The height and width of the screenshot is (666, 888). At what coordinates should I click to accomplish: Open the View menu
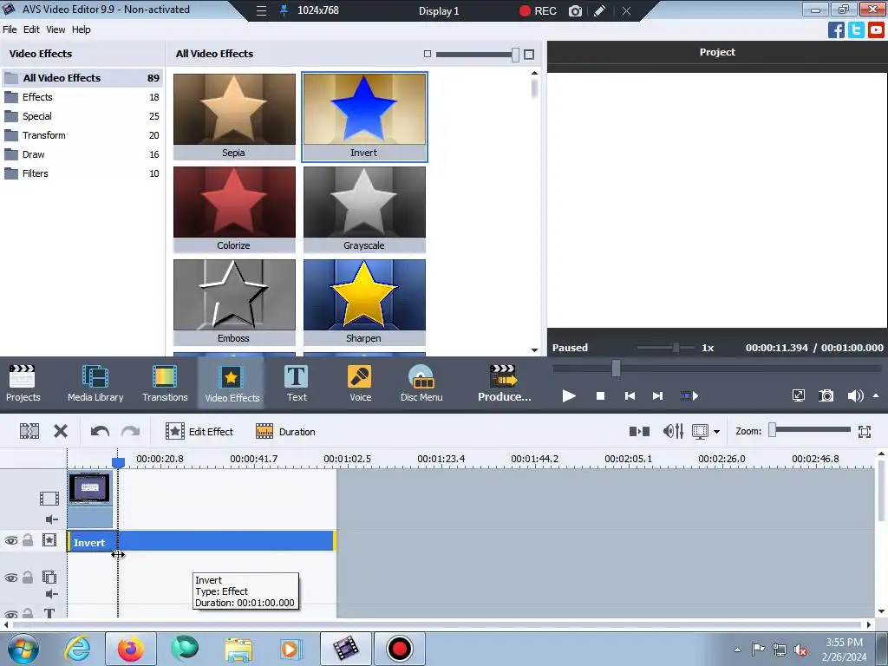55,29
